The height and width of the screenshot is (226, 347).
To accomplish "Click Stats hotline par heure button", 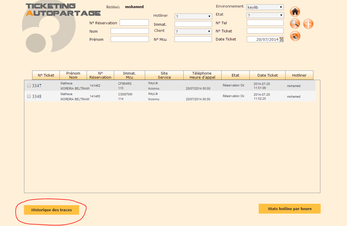I will (x=289, y=209).
